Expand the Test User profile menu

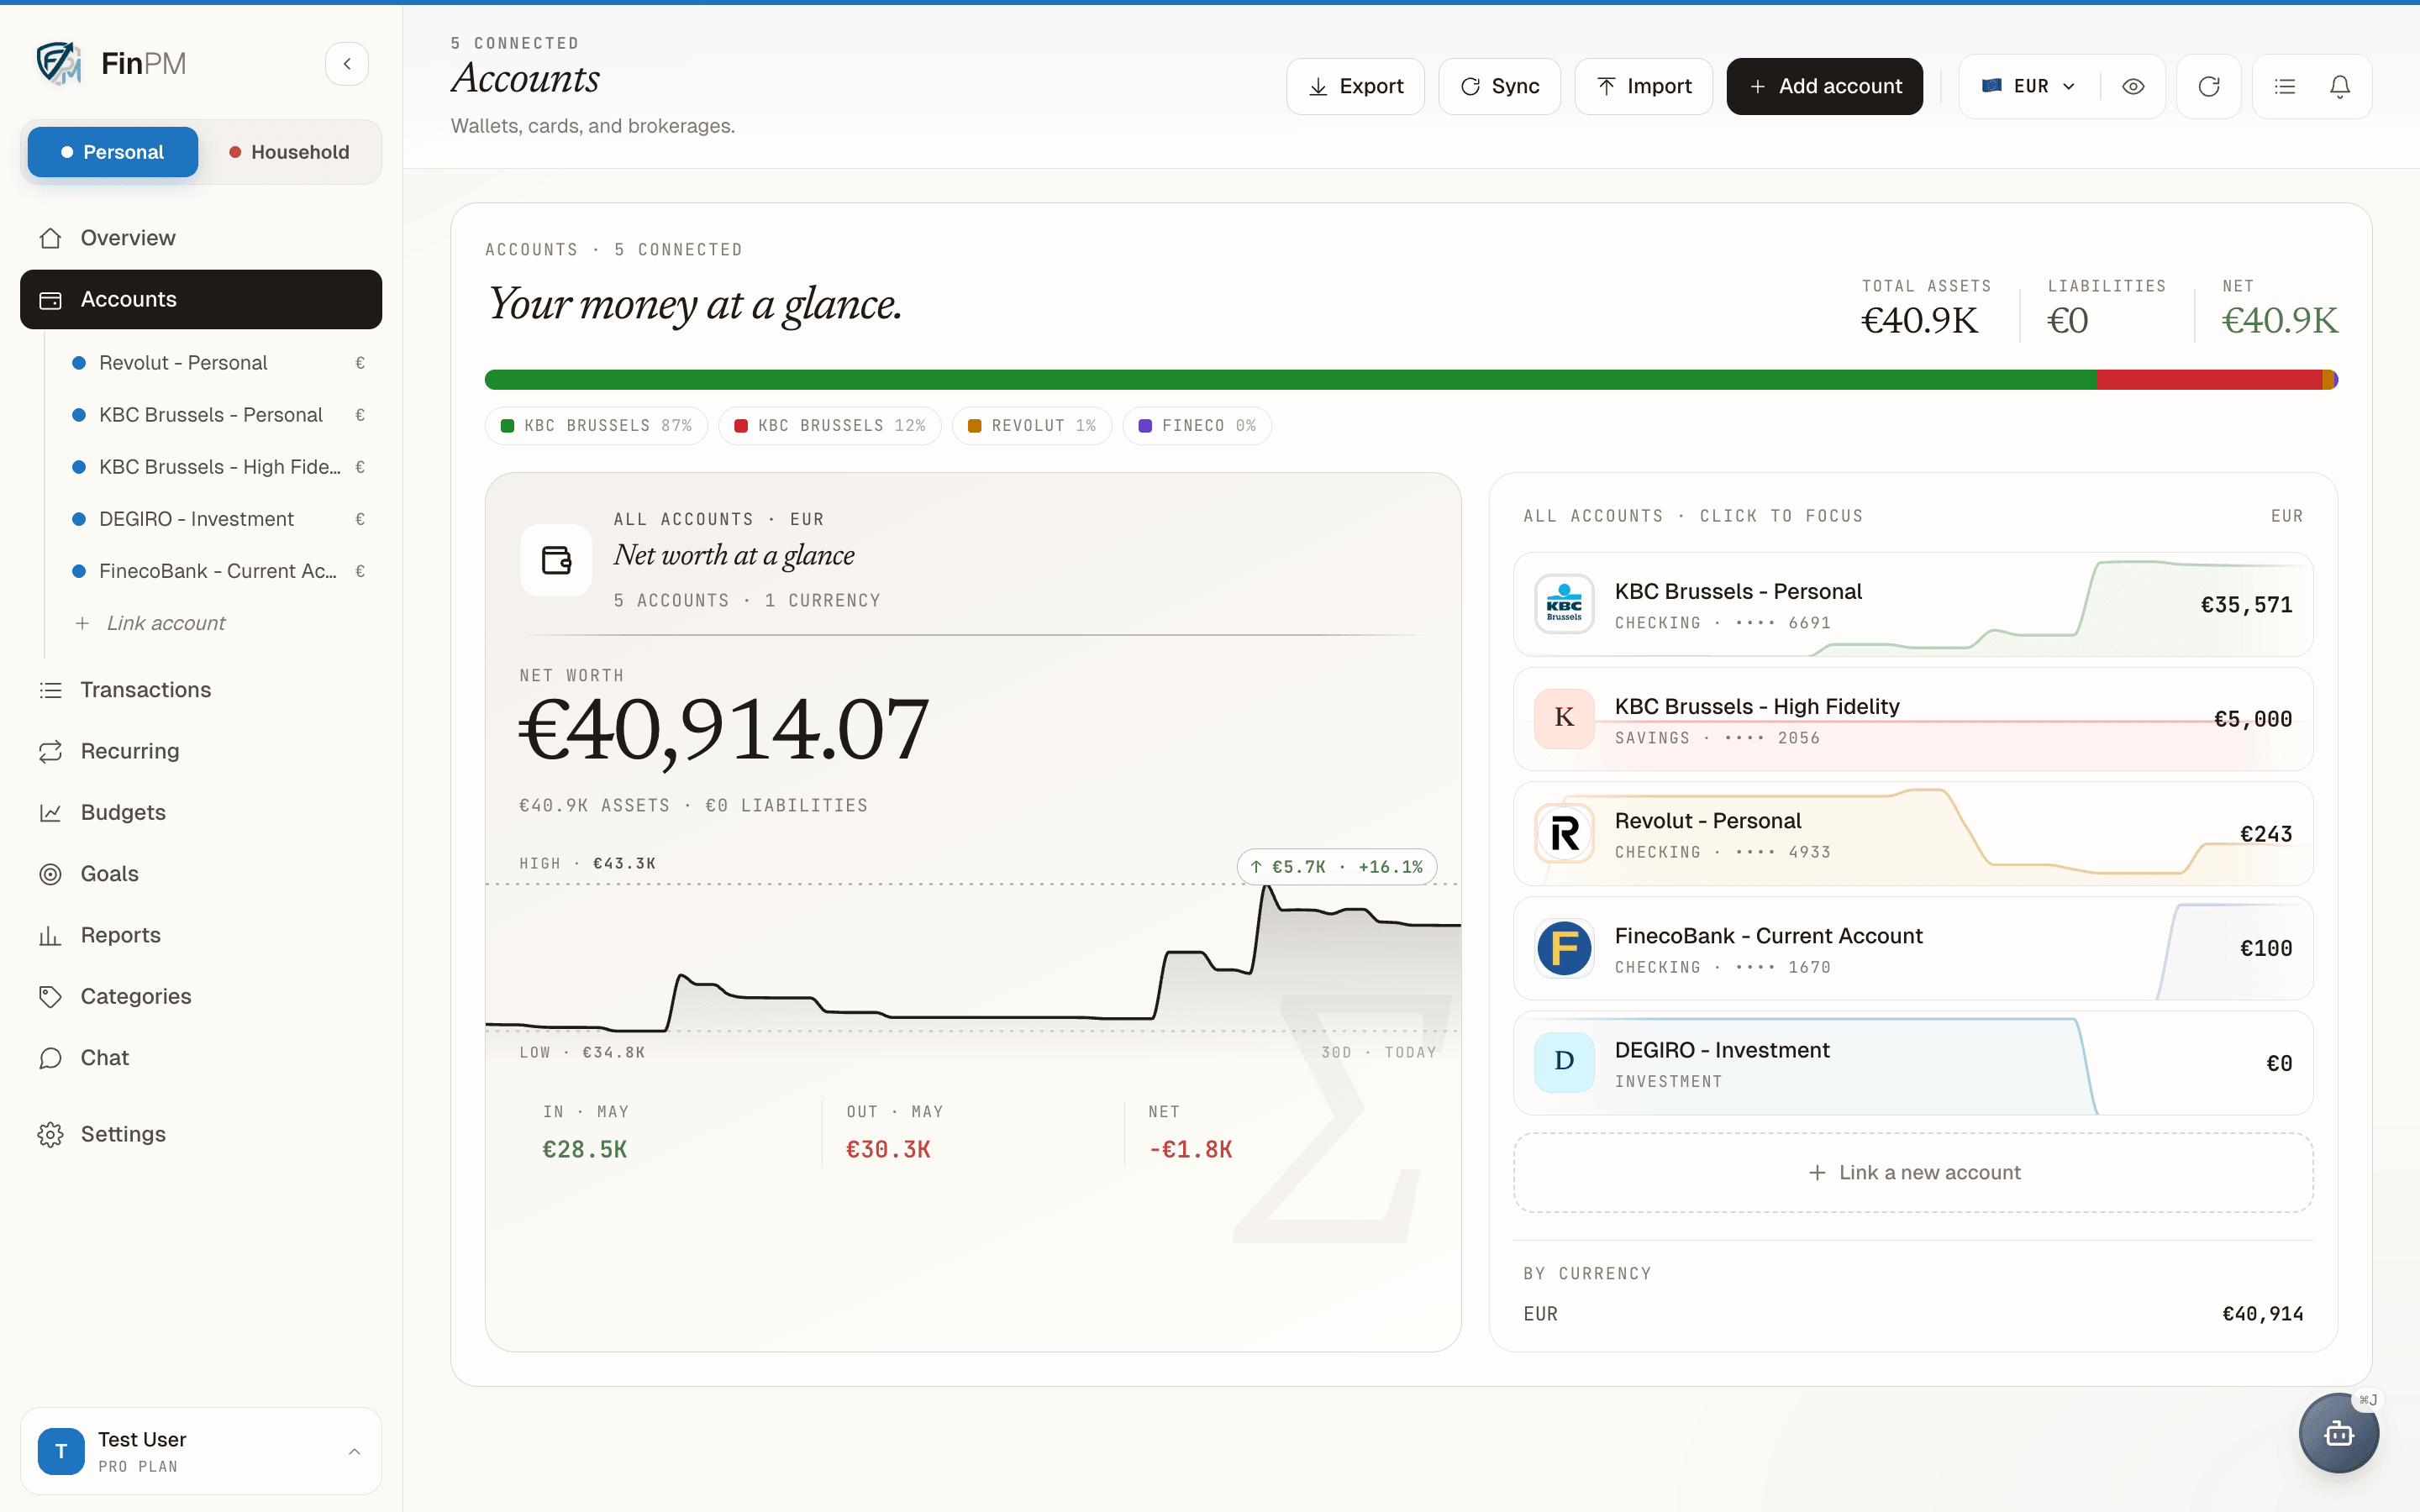point(201,1451)
